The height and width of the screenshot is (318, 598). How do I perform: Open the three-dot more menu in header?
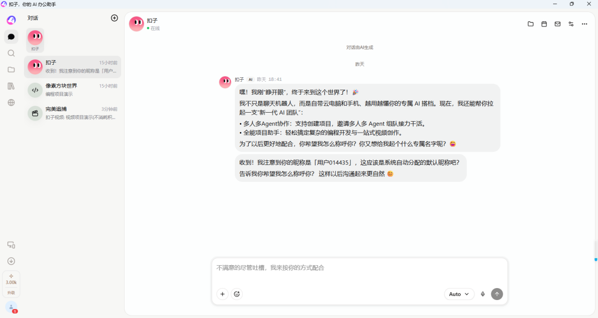tap(585, 24)
